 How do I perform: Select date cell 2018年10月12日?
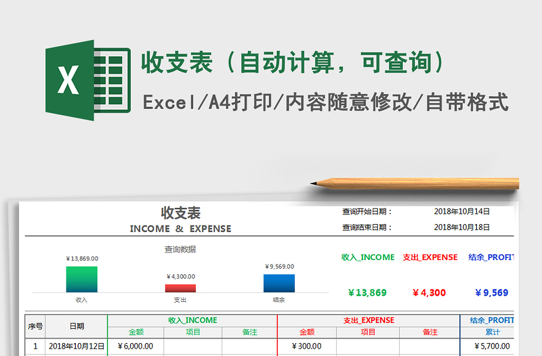click(77, 347)
